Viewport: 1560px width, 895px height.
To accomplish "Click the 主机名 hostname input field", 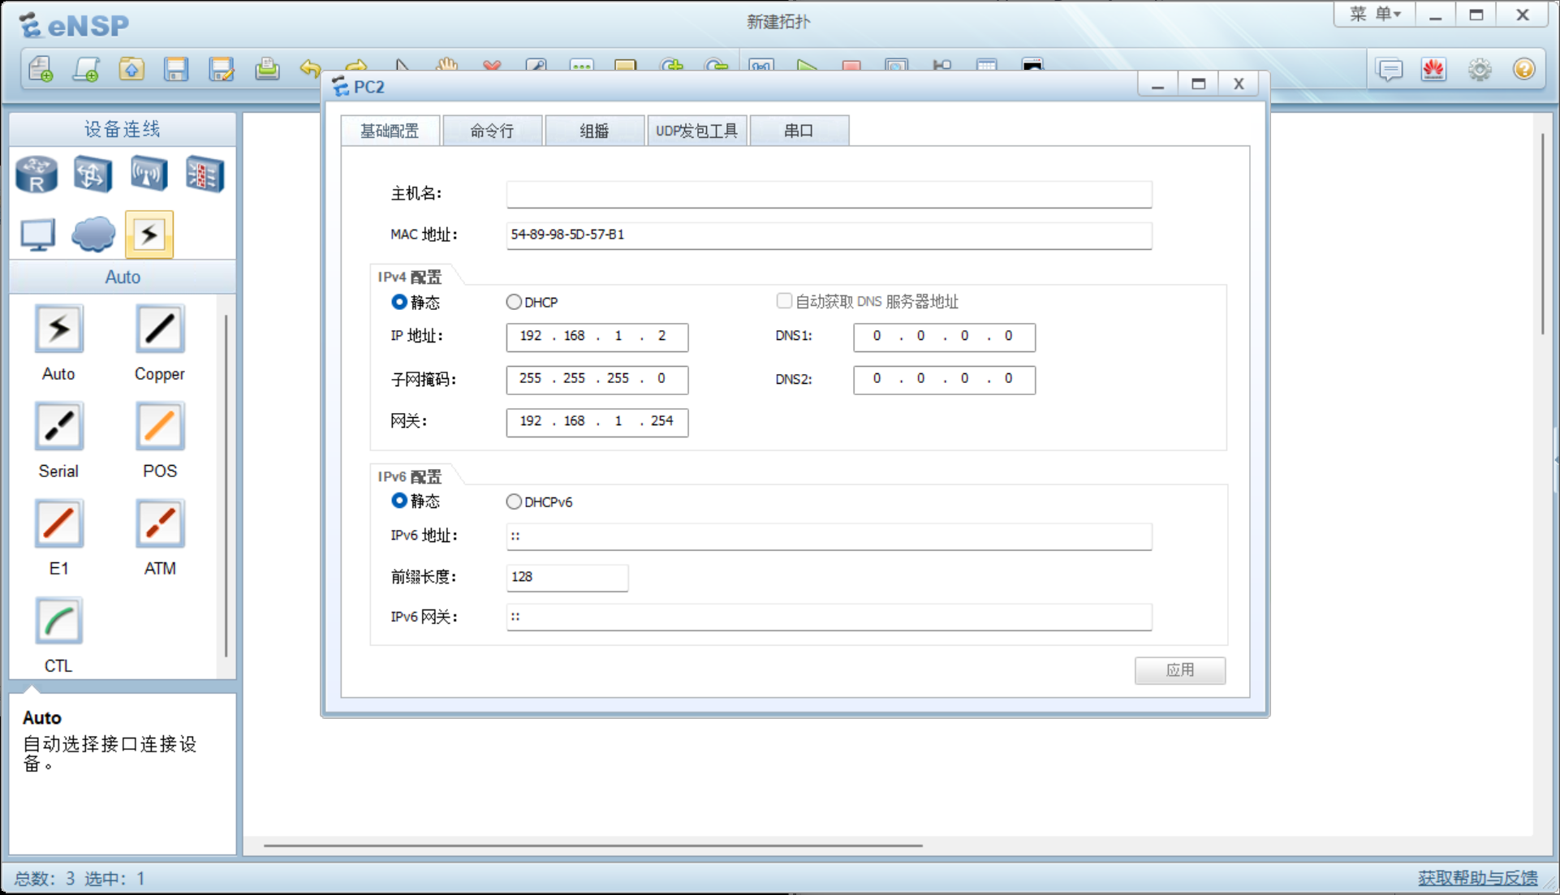I will click(x=828, y=194).
